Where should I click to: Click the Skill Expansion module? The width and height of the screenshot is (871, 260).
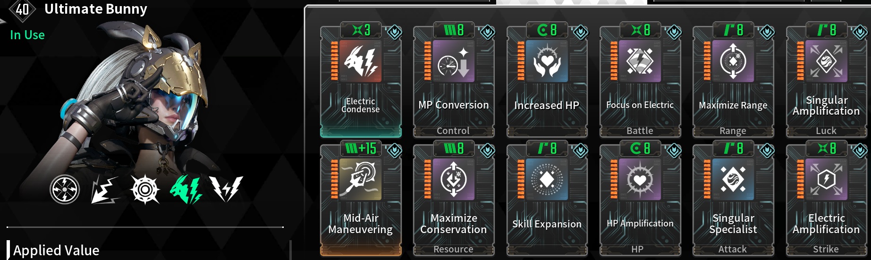(x=547, y=200)
